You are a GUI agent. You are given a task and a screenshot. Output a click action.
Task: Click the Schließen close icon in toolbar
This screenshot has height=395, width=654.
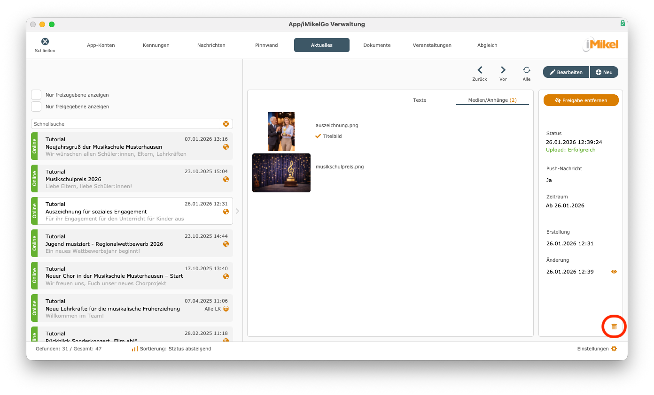[45, 41]
